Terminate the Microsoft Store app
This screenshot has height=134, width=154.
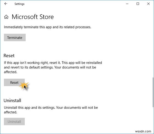point(15,38)
